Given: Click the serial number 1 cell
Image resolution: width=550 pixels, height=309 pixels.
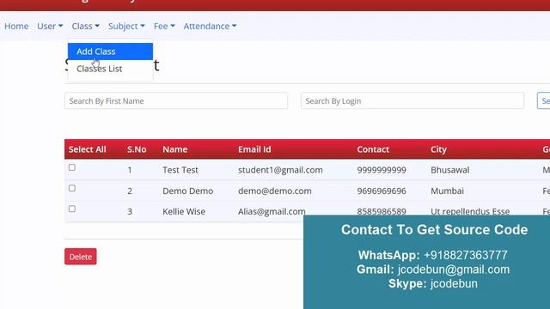Looking at the screenshot, I should tap(130, 170).
